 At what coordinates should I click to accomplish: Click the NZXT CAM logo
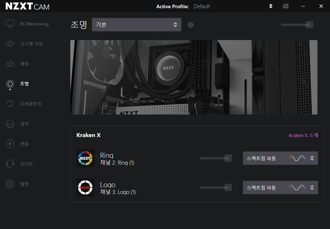[x=27, y=6]
